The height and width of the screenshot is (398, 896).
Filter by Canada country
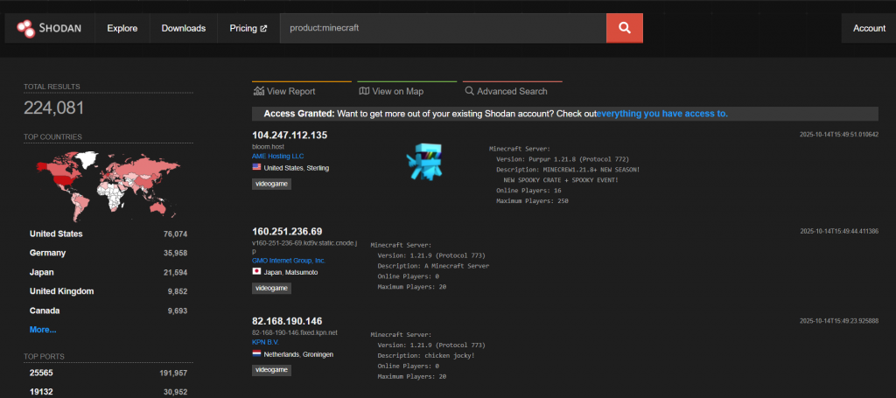[x=45, y=311]
